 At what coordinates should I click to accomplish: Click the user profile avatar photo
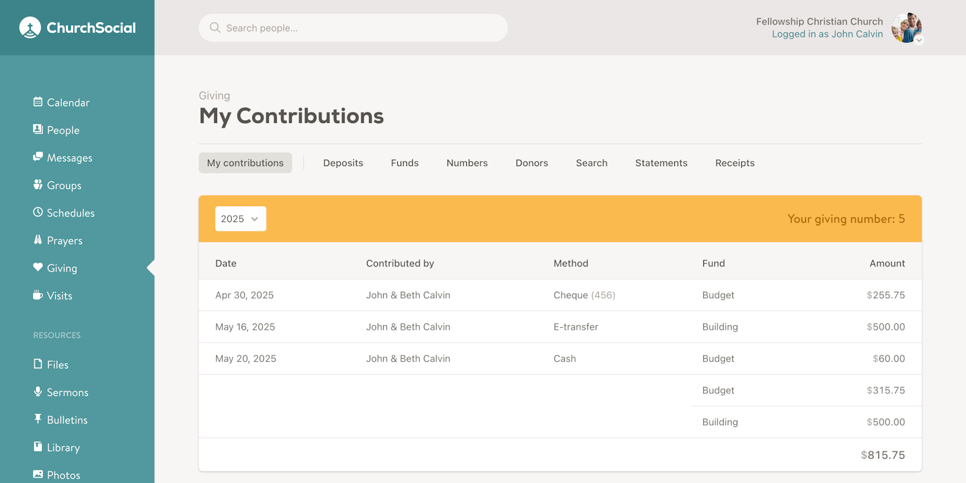[x=906, y=28]
